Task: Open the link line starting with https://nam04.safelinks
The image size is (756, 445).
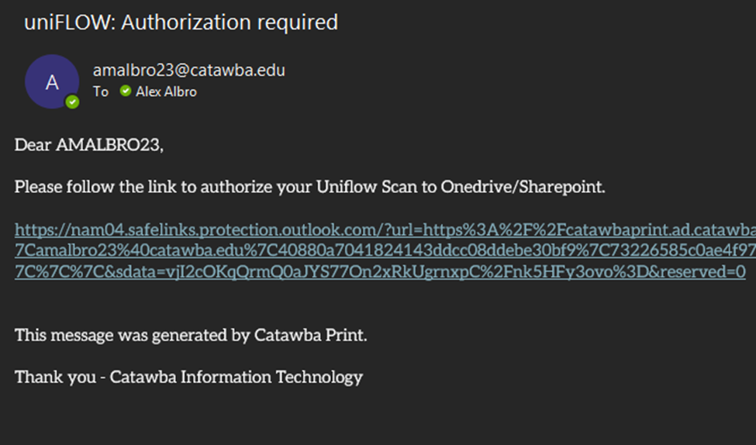Action: (x=385, y=229)
